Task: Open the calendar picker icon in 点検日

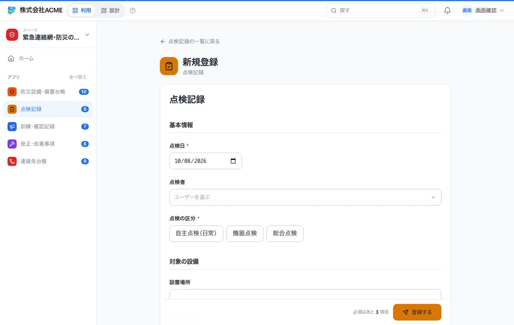Action: click(x=233, y=161)
